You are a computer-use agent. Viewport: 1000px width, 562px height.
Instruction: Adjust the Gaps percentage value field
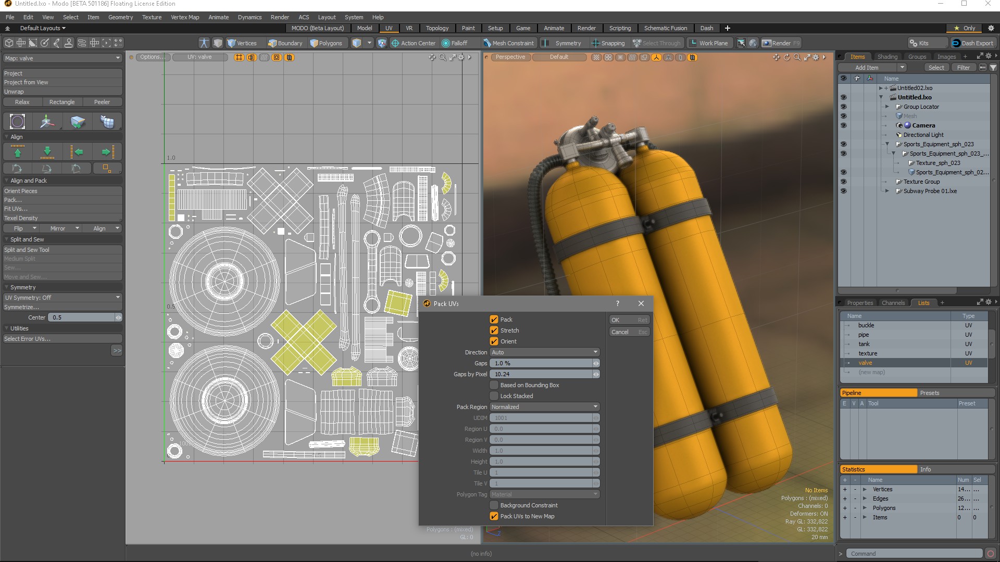(x=542, y=363)
